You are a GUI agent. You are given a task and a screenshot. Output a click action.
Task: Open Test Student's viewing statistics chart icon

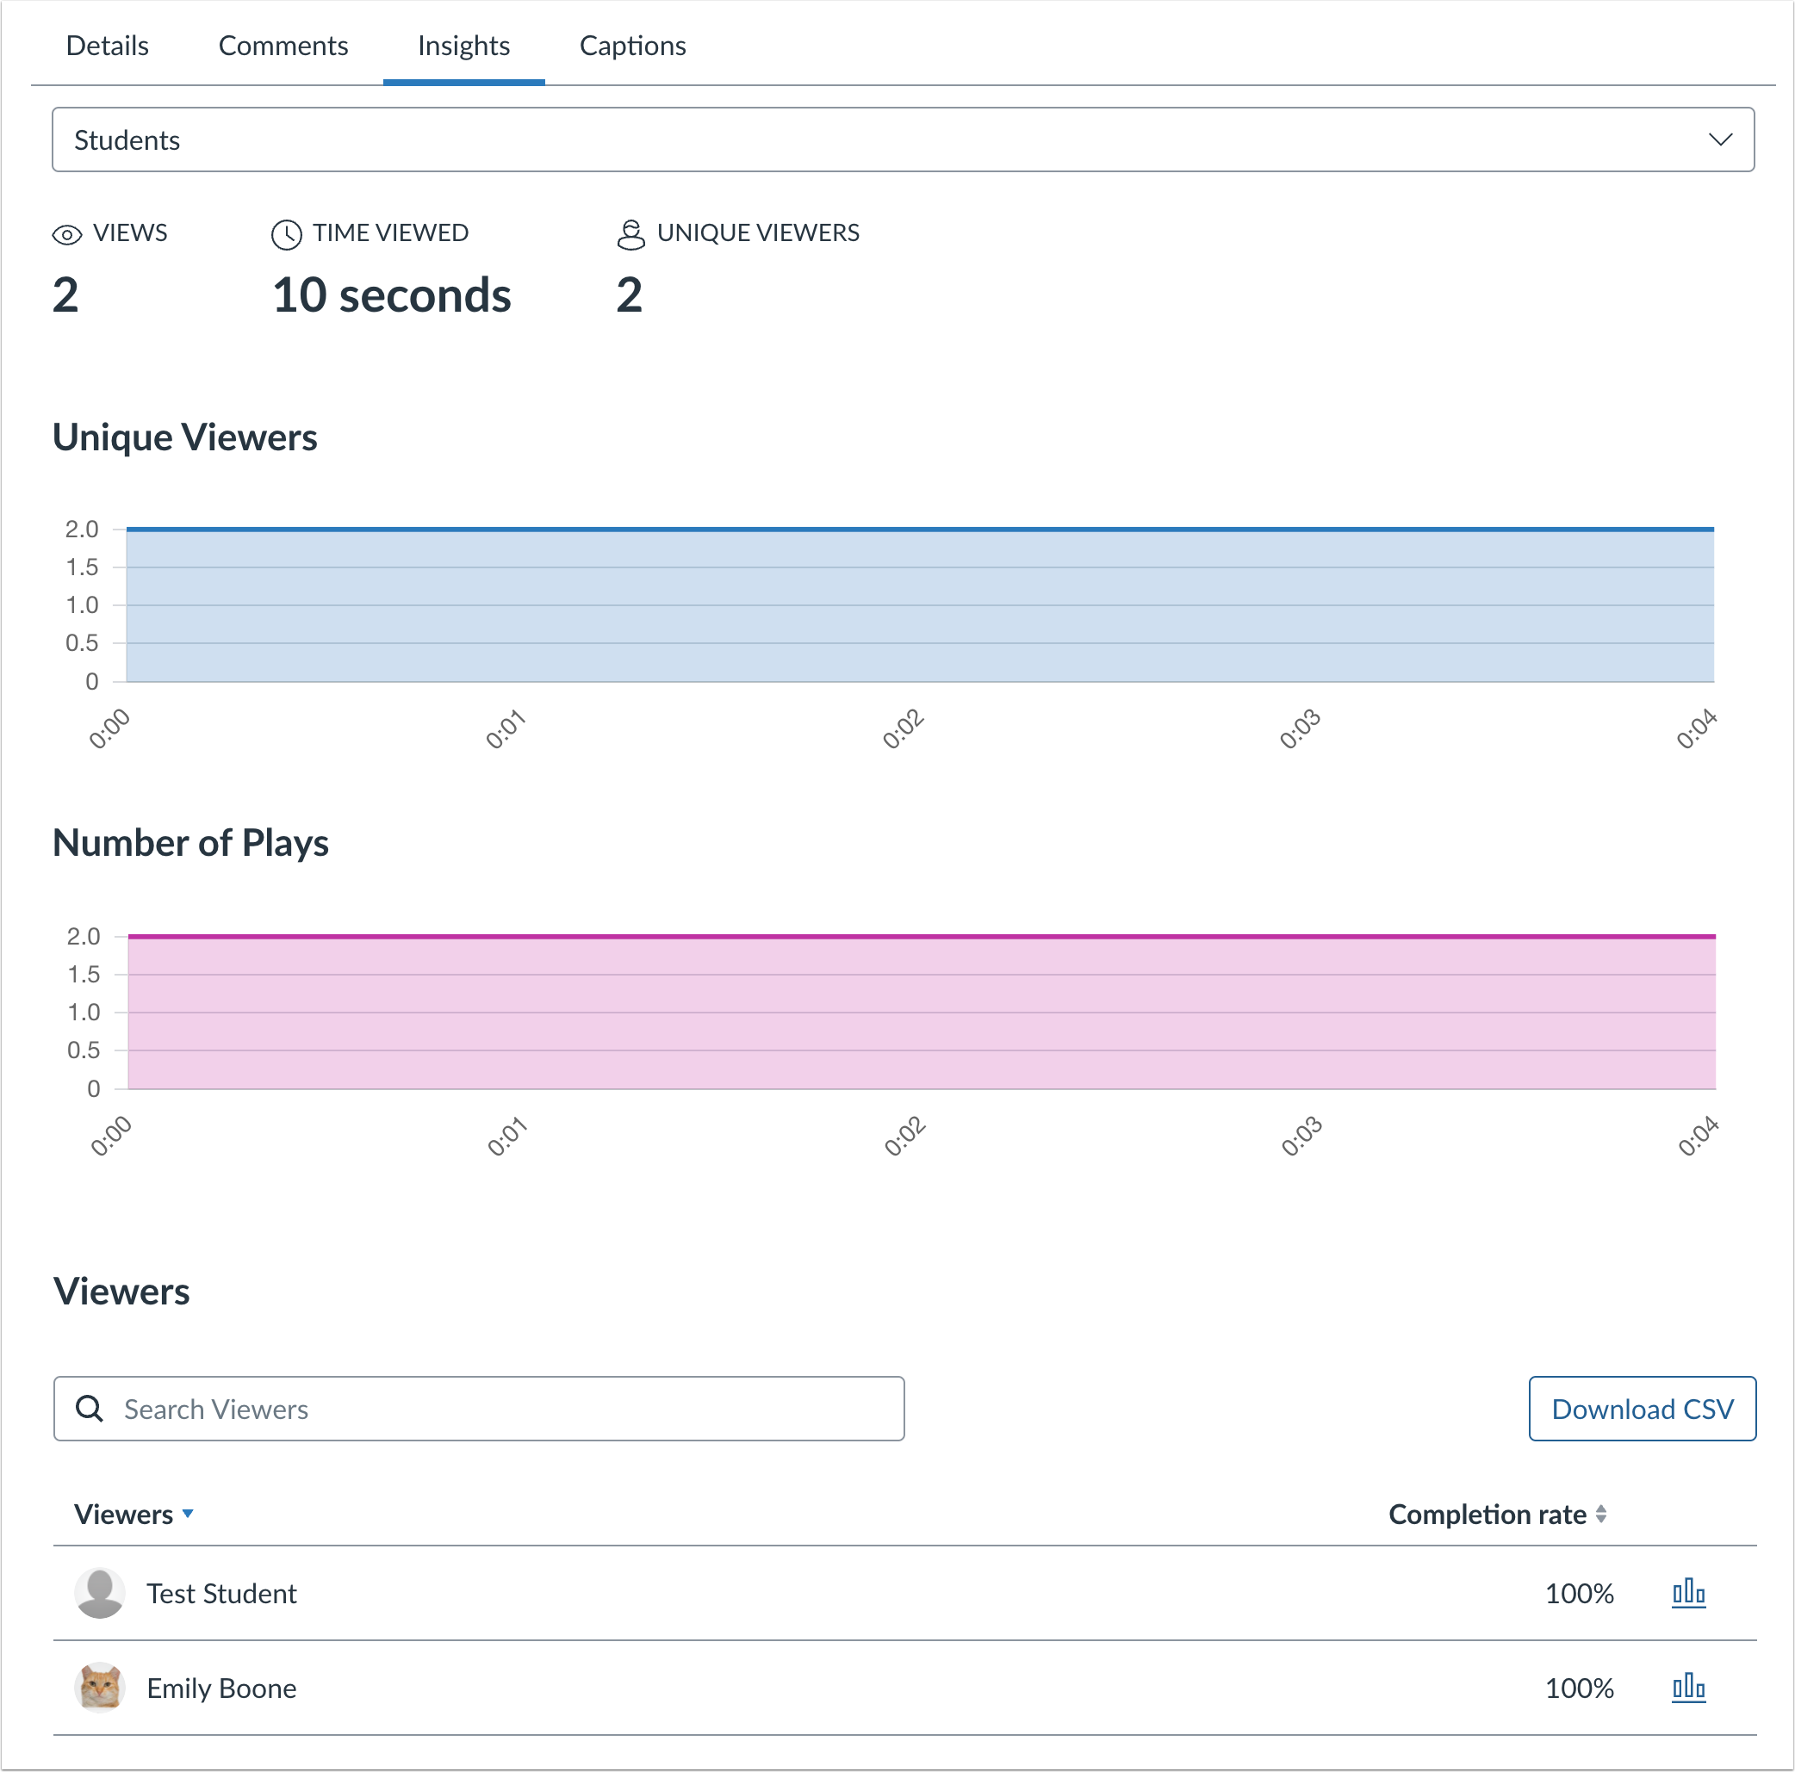pos(1687,1594)
